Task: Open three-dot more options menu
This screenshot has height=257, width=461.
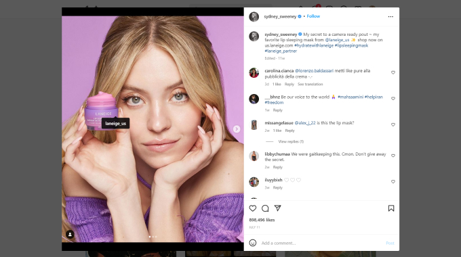Action: 390,17
